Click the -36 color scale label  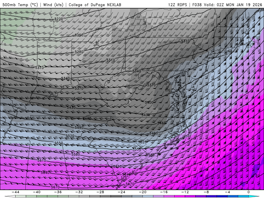tap(58, 192)
